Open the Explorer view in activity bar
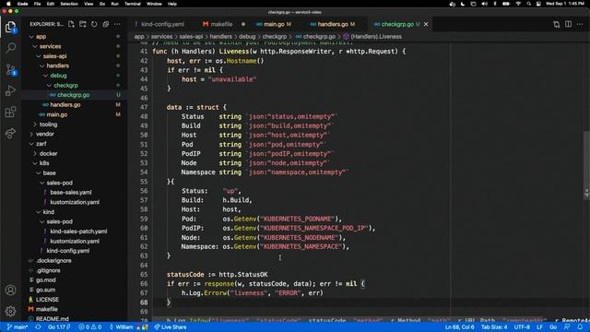Image resolution: width=590 pixels, height=332 pixels. tap(10, 27)
